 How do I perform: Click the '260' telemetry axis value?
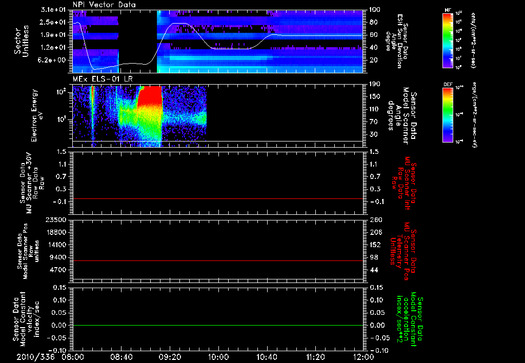click(x=375, y=219)
